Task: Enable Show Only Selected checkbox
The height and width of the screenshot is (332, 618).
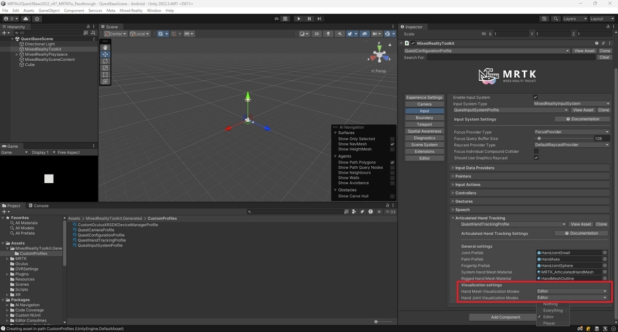Action: tap(392, 139)
